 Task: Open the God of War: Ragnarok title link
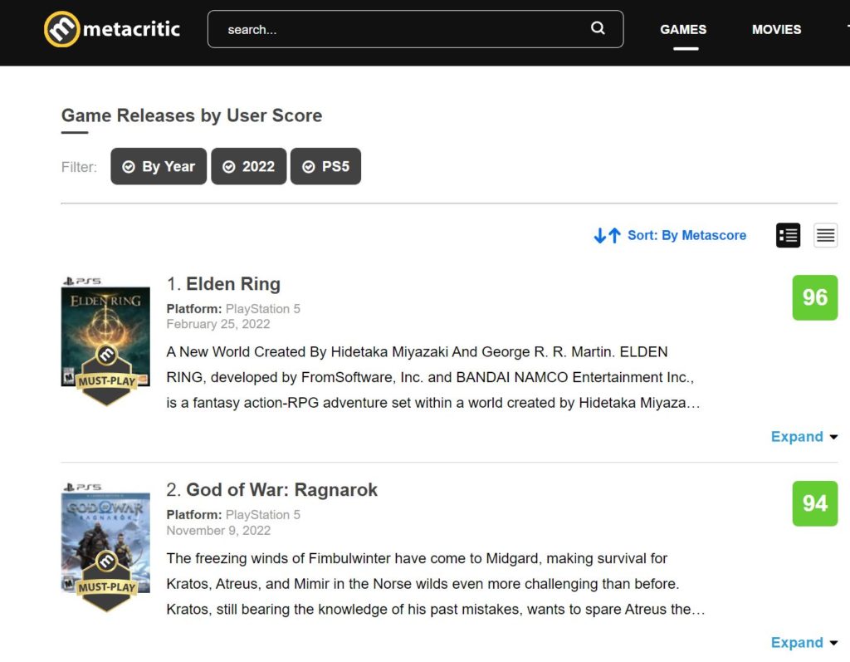tap(281, 489)
